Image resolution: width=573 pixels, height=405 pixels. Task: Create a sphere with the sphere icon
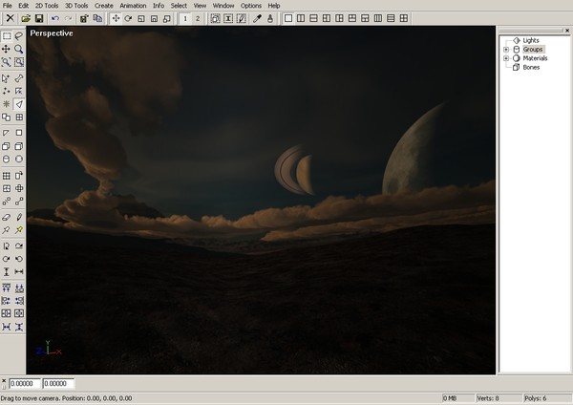coord(19,159)
